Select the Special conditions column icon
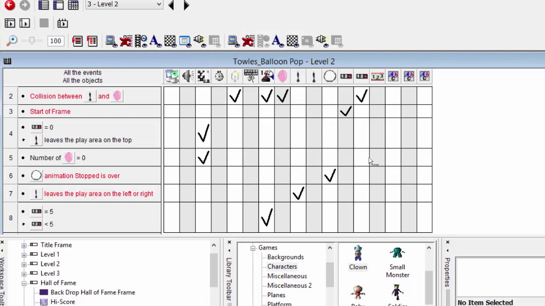545x306 pixels. pos(172,76)
